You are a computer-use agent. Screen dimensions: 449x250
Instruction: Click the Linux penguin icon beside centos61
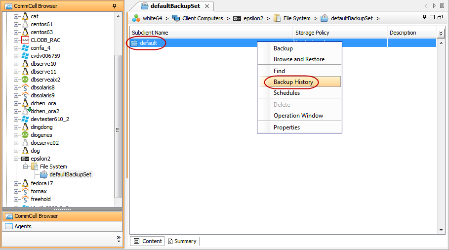25,24
